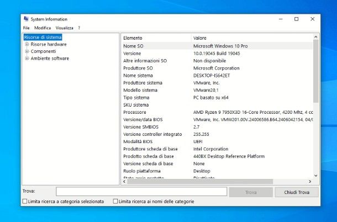Enable Limita ricerca a categoria selezionata
Viewport: 337px width, 222px height.
click(25, 202)
